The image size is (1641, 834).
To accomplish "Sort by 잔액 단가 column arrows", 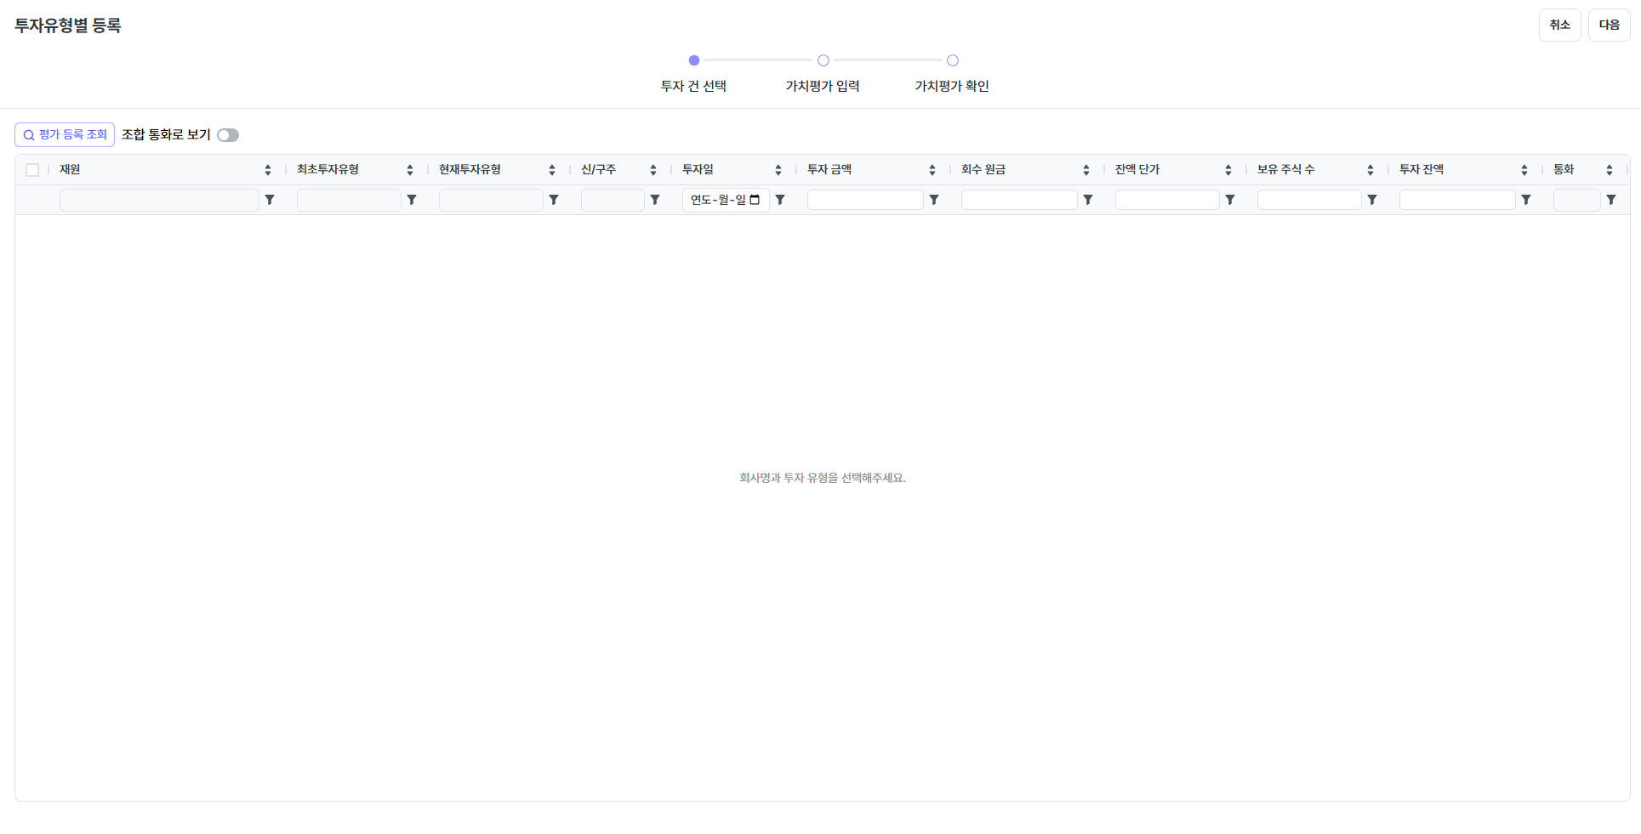I will 1228,170.
